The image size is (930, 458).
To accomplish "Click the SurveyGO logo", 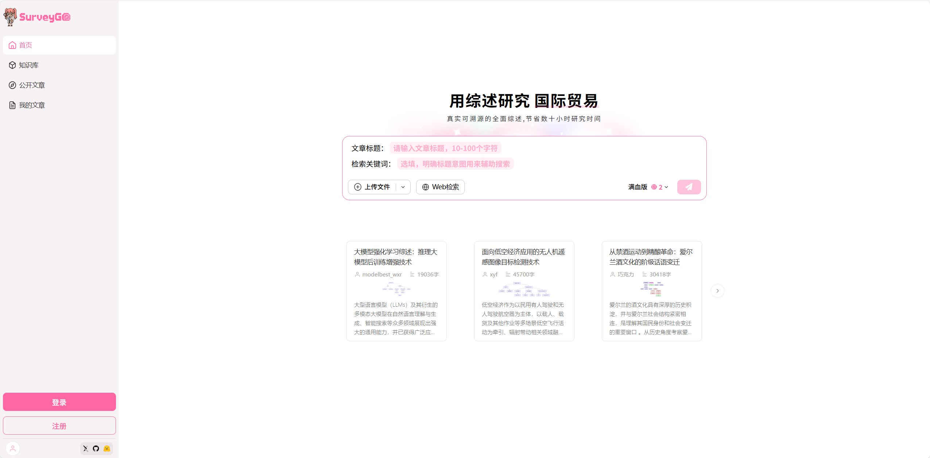I will (x=37, y=17).
